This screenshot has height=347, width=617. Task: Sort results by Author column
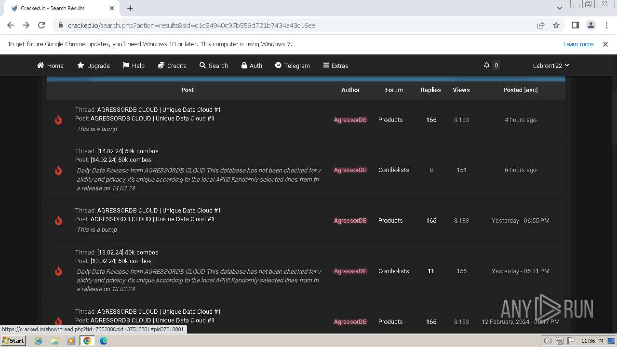[350, 90]
